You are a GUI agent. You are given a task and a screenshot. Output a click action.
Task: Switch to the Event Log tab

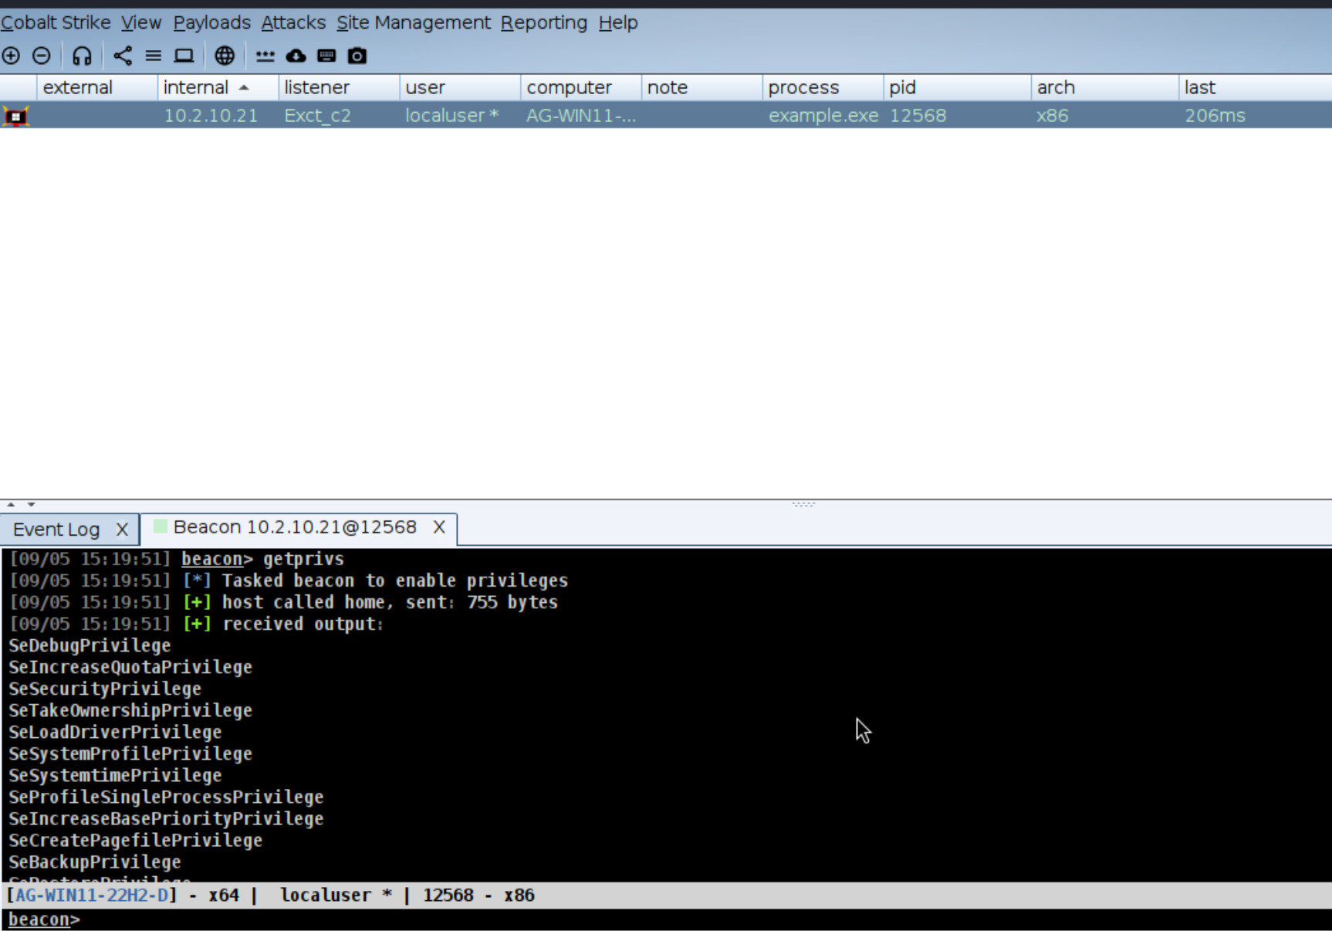pos(56,530)
